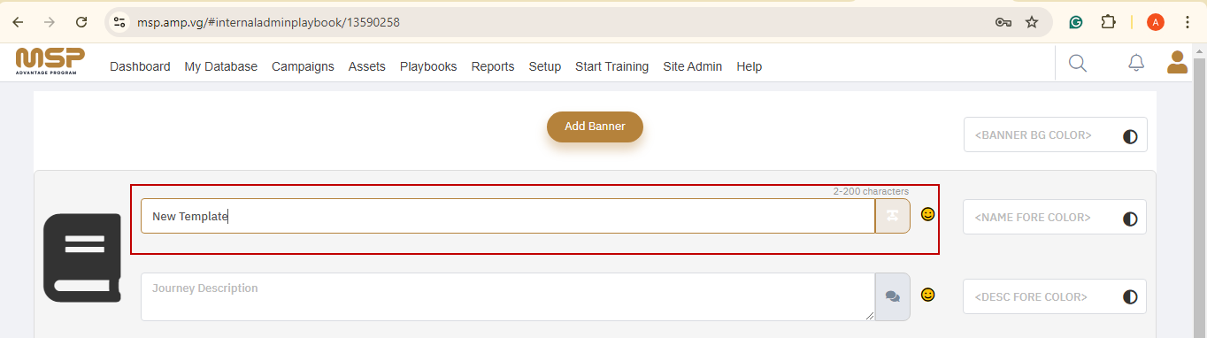Screen dimensions: 1207x338
Task: Click the Start Training link
Action: tap(611, 66)
